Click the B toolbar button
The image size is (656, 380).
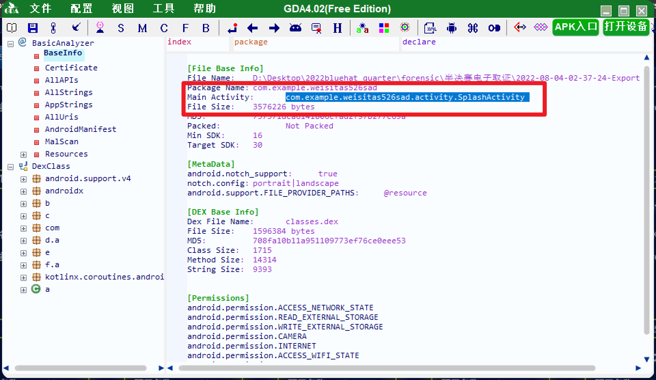206,28
